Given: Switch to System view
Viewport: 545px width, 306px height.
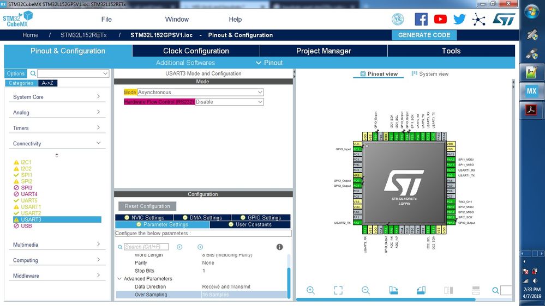Looking at the screenshot, I should point(430,74).
